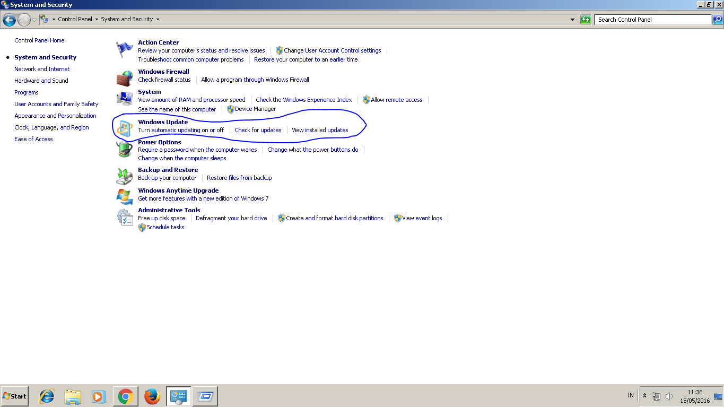Go to Network and Internet category

pos(42,69)
